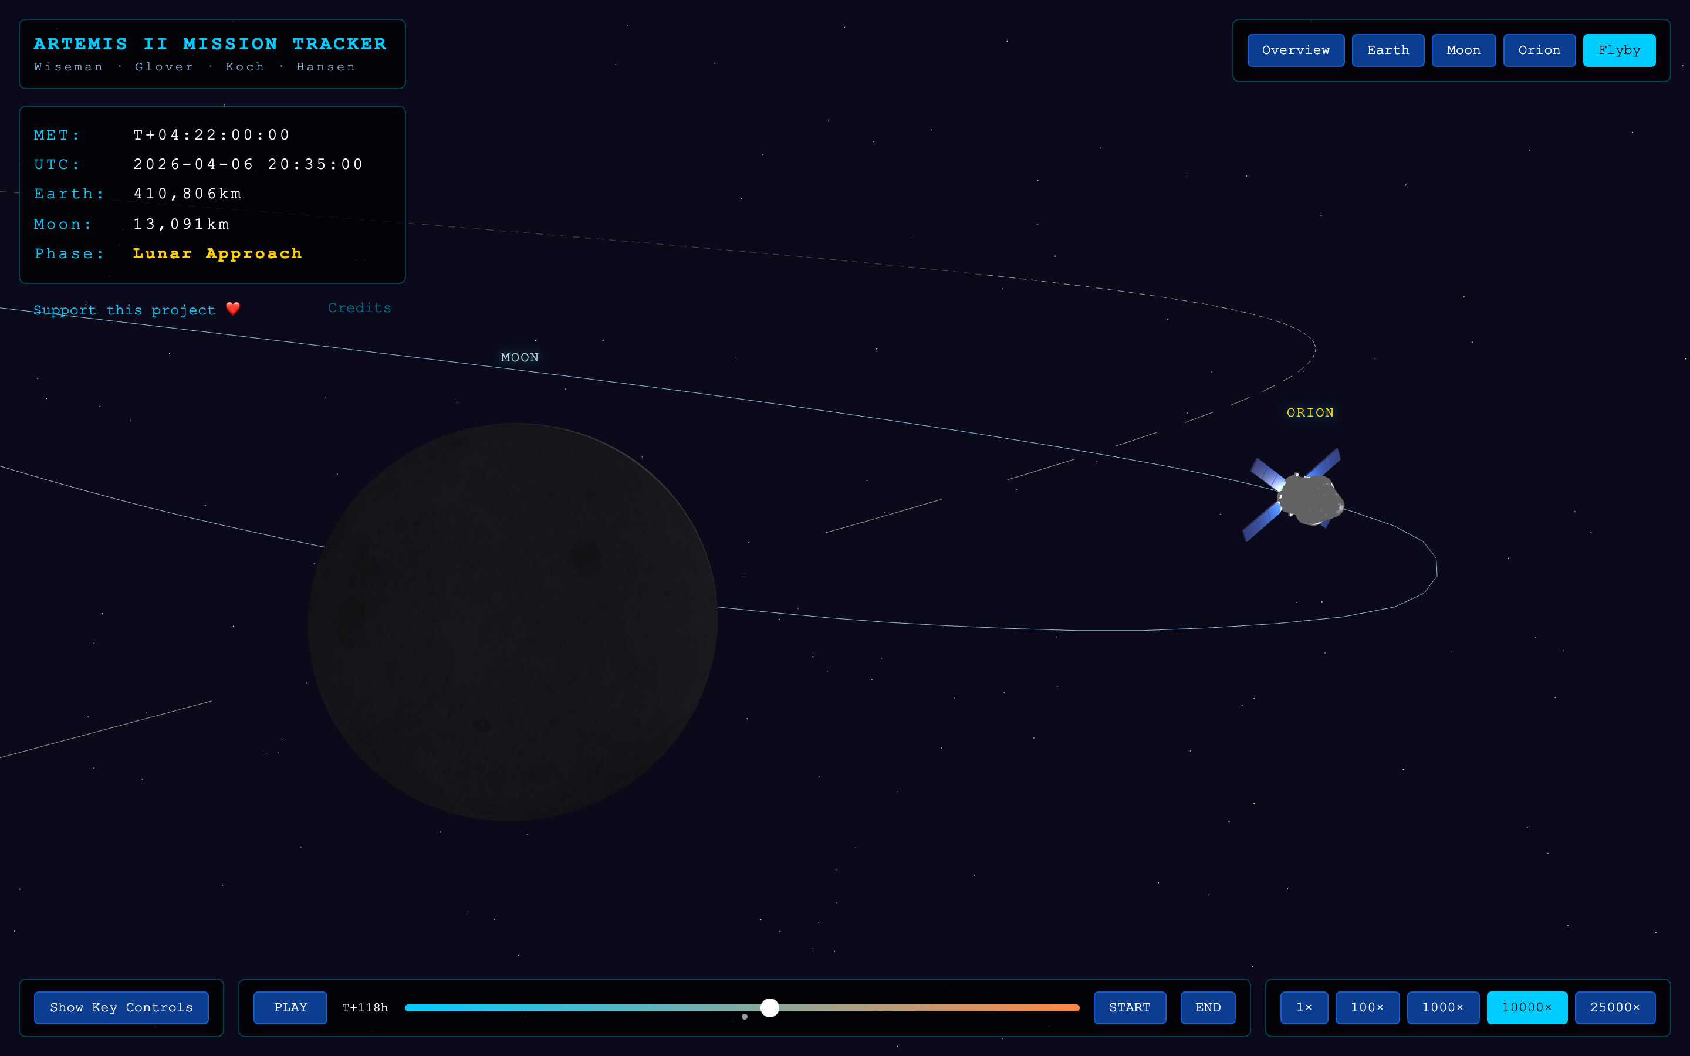Click the ORION label
The image size is (1690, 1056).
click(1310, 413)
